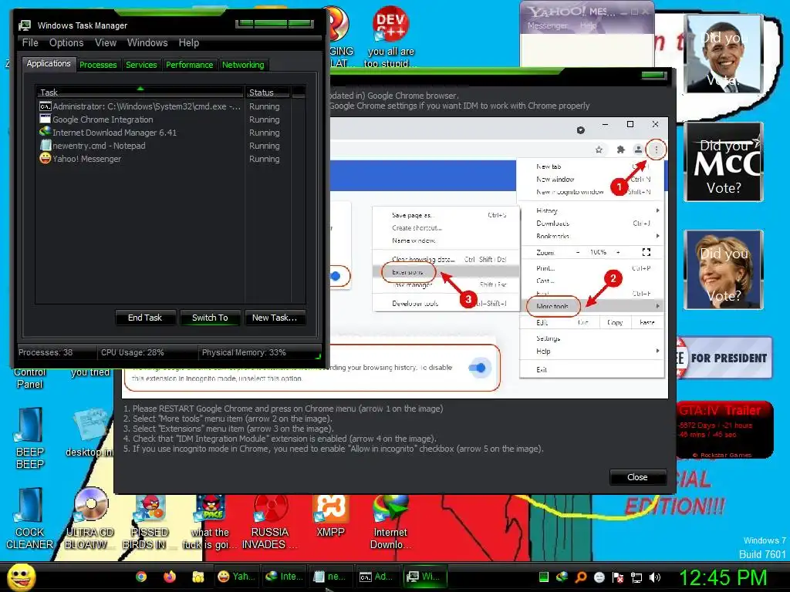The height and width of the screenshot is (592, 790).
Task: Open pinned folder icon on taskbar
Action: click(x=197, y=577)
